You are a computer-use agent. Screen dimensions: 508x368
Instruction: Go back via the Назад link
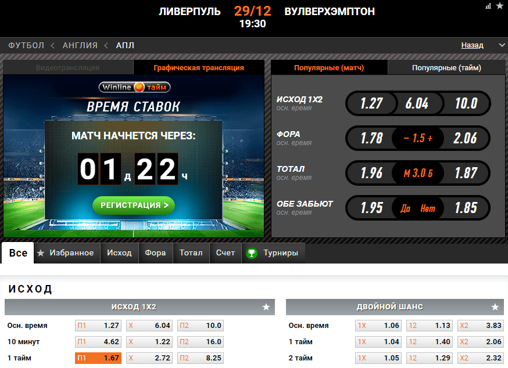[472, 45]
